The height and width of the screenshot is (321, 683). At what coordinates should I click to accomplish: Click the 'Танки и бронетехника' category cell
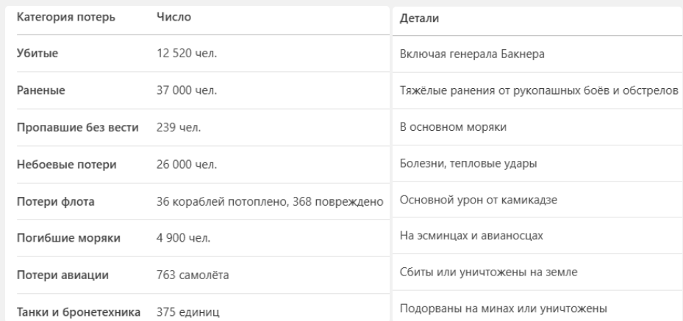coord(79,312)
